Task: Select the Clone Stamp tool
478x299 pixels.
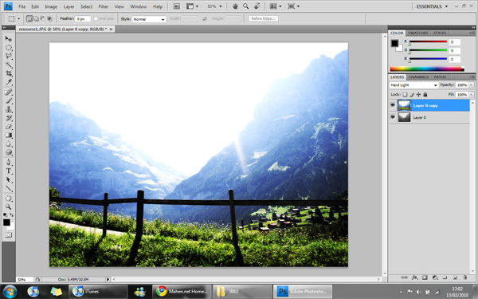Action: [9, 109]
